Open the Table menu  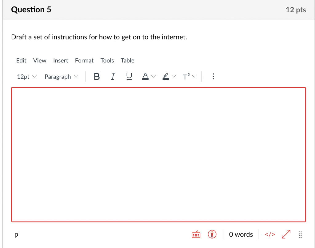tap(127, 60)
